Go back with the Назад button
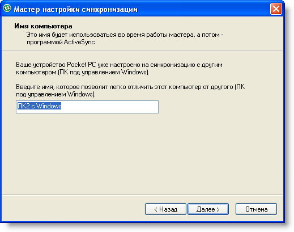This screenshot has height=232, width=294. click(165, 209)
